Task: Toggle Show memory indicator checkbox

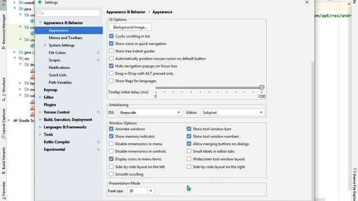Action: [111, 136]
